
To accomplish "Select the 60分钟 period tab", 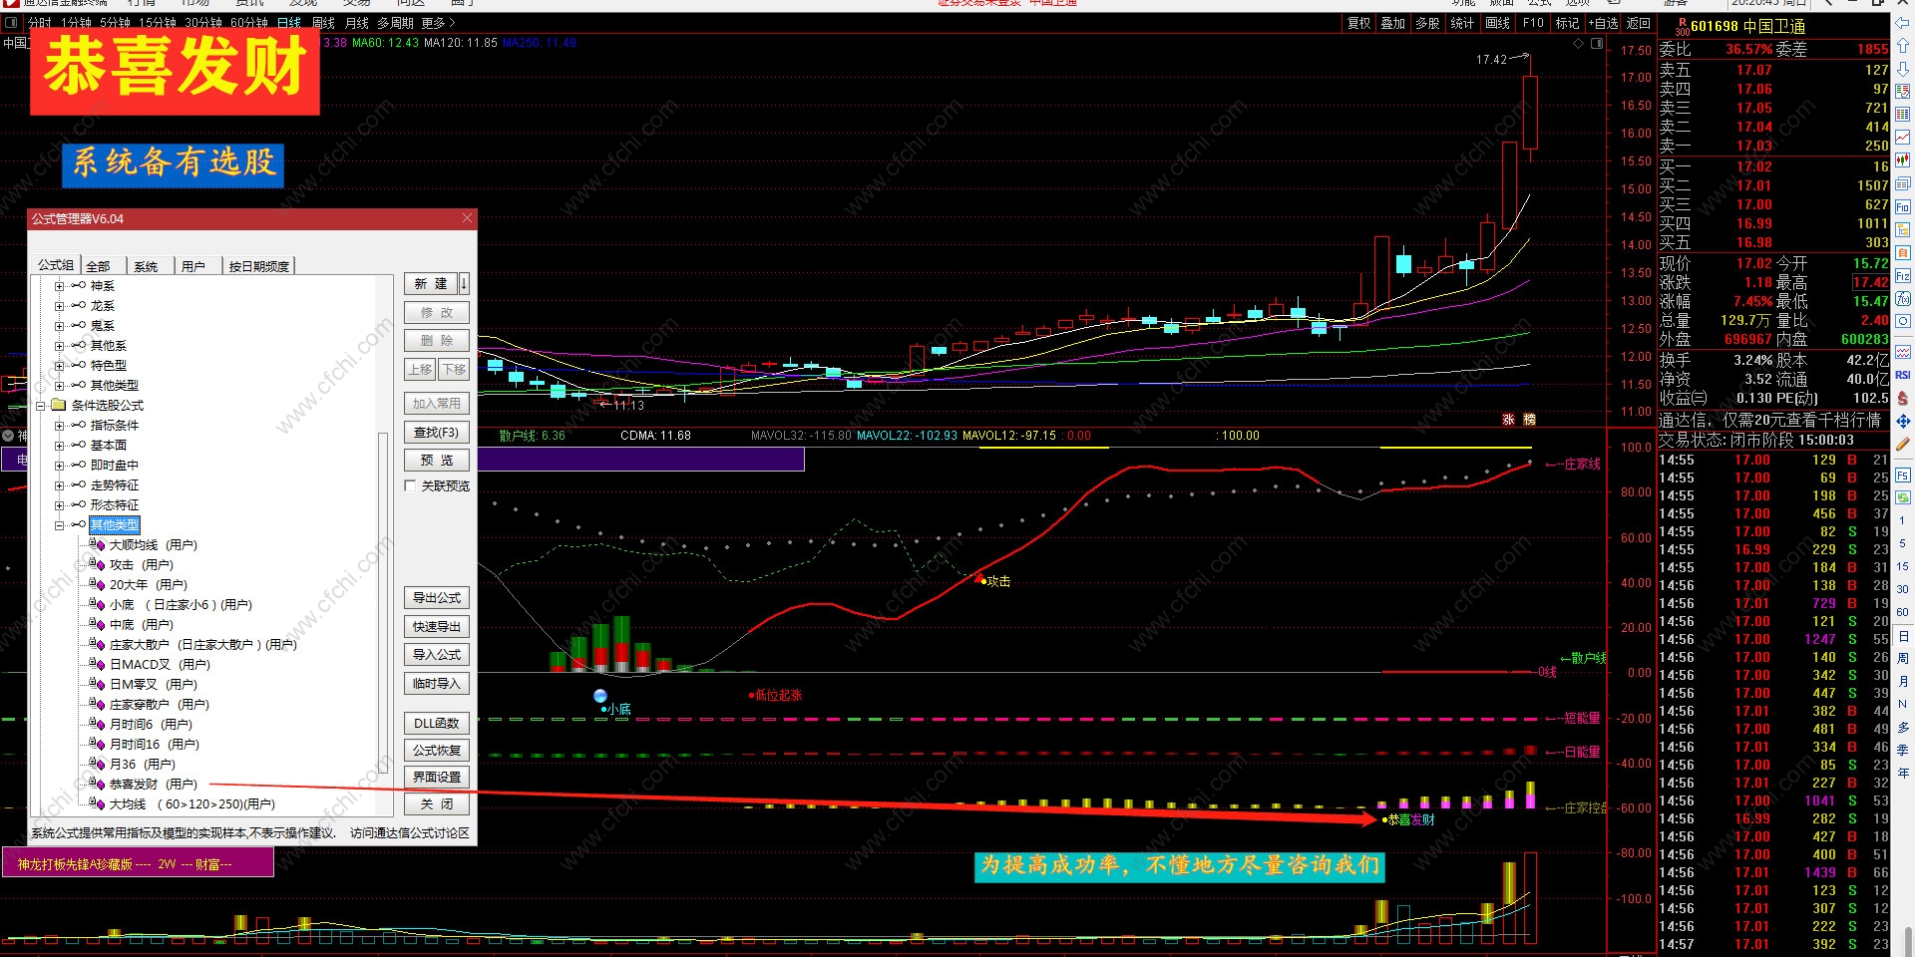I will click(x=249, y=23).
